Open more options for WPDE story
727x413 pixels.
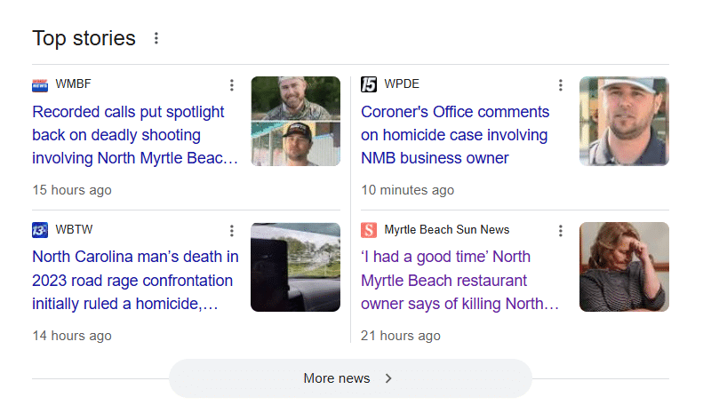561,85
